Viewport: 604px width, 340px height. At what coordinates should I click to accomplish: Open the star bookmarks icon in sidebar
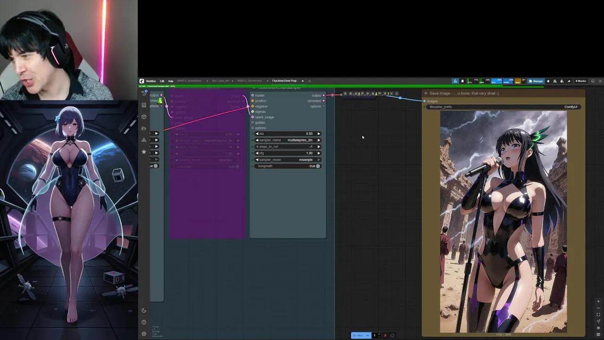click(x=144, y=152)
